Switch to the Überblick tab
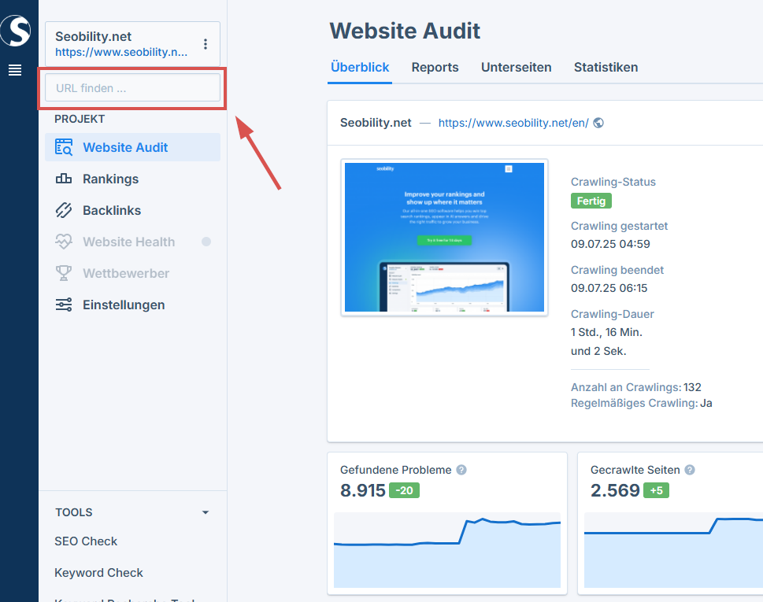Viewport: 763px width, 602px height. (360, 67)
